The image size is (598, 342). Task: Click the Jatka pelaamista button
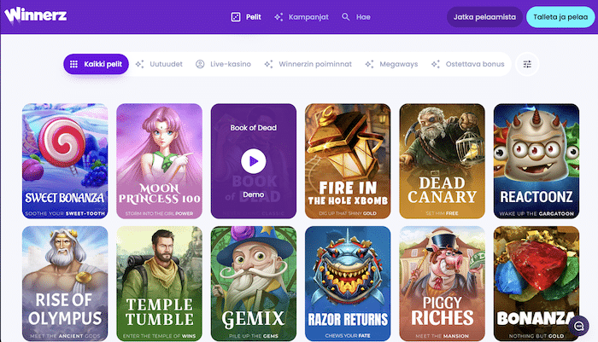[484, 17]
